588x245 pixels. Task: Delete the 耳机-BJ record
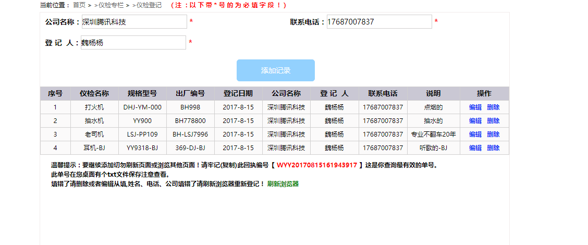(x=493, y=148)
